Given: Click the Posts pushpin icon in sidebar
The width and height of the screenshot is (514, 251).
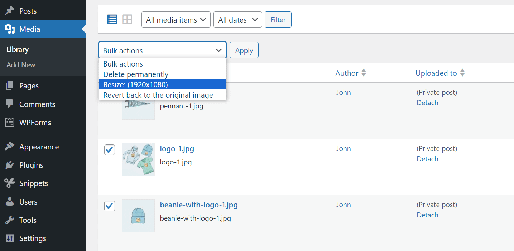Looking at the screenshot, I should pos(10,10).
